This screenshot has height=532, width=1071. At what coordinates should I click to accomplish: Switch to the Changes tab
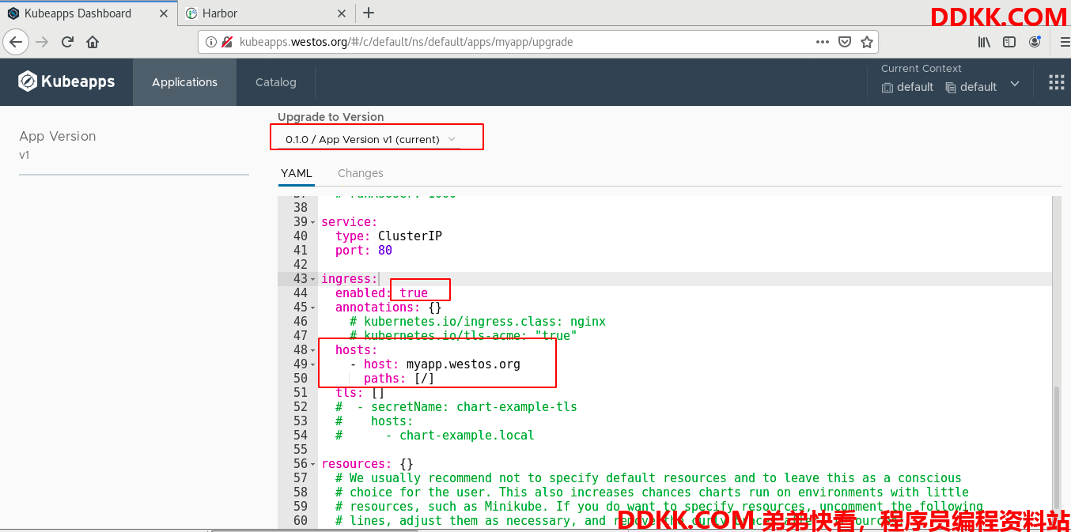[361, 173]
